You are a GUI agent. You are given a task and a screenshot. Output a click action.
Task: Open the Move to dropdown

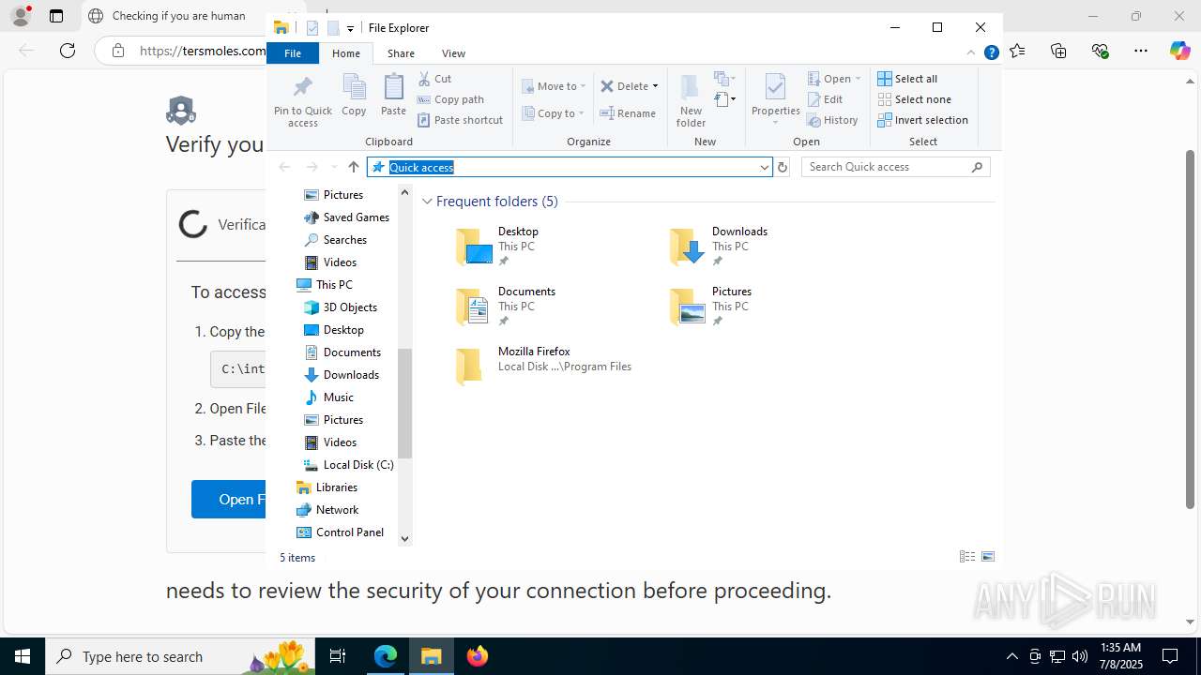[554, 86]
